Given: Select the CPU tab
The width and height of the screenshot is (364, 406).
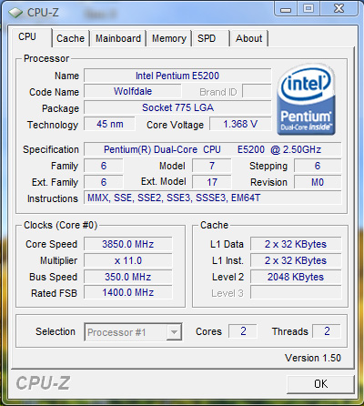Looking at the screenshot, I should coord(32,37).
